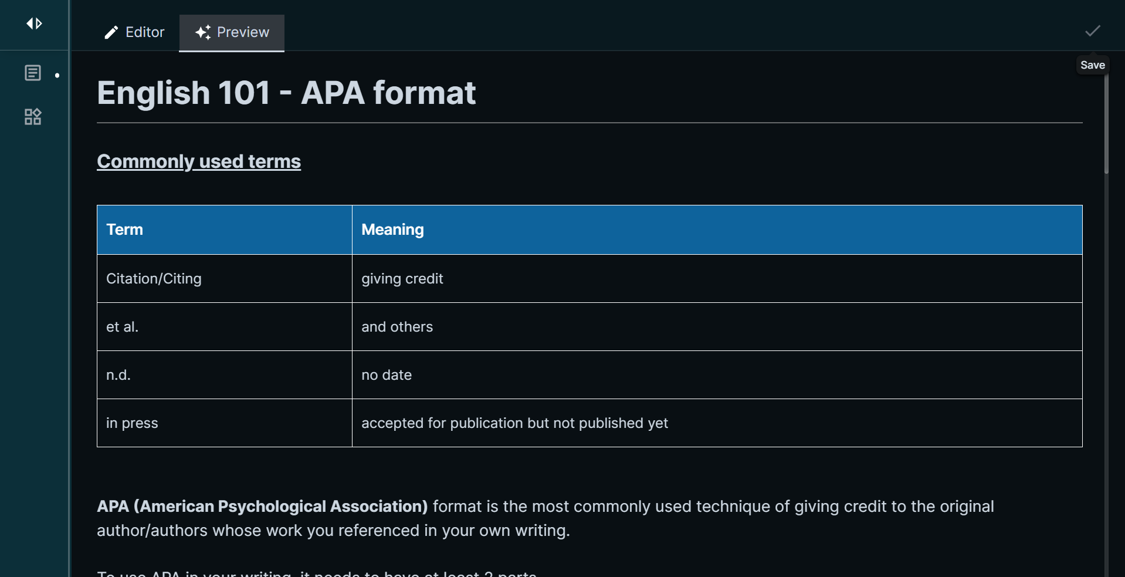This screenshot has height=577, width=1125.
Task: Click the Save checkmark icon
Action: pos(1092,31)
